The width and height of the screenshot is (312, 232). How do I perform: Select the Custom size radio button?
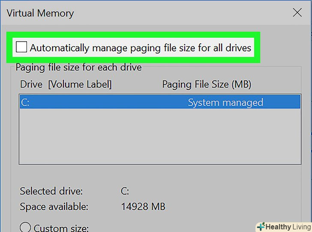pyautogui.click(x=26, y=227)
